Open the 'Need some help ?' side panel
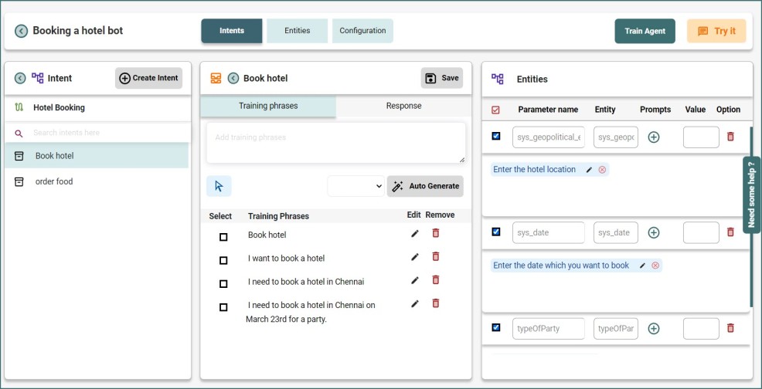Image resolution: width=762 pixels, height=389 pixels. tap(751, 194)
